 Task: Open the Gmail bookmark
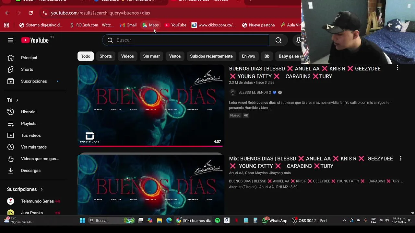(x=128, y=25)
